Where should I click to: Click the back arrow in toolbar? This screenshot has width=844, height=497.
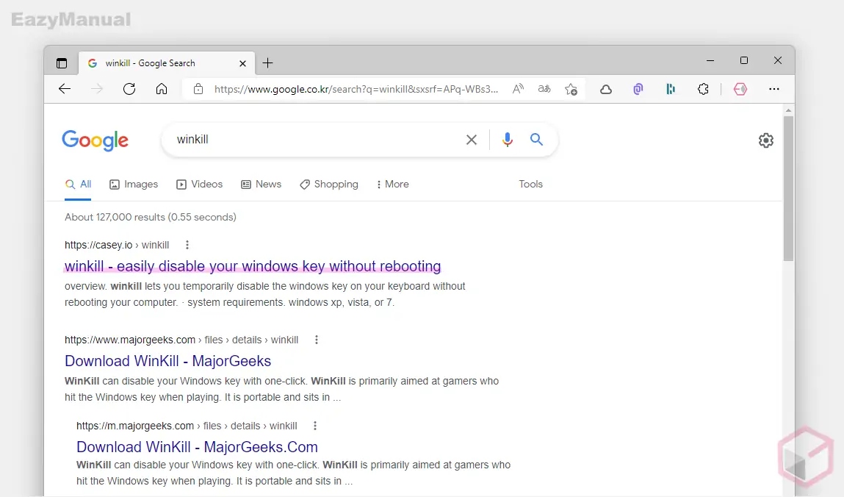[65, 89]
